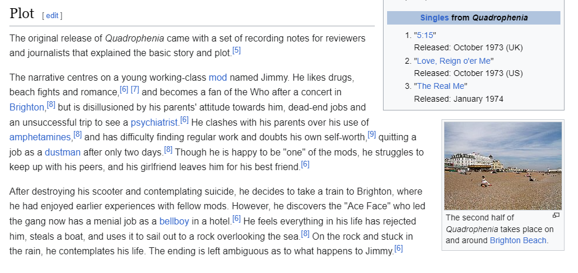Follow the Brighton Beach caption link
The image size is (578, 273).
pos(518,241)
